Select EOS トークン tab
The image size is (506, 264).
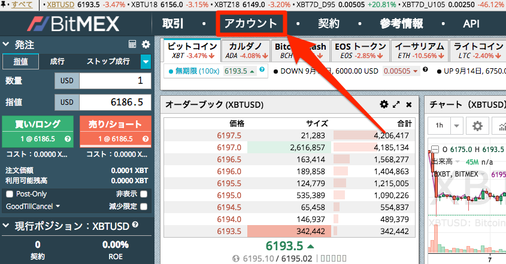pos(360,51)
